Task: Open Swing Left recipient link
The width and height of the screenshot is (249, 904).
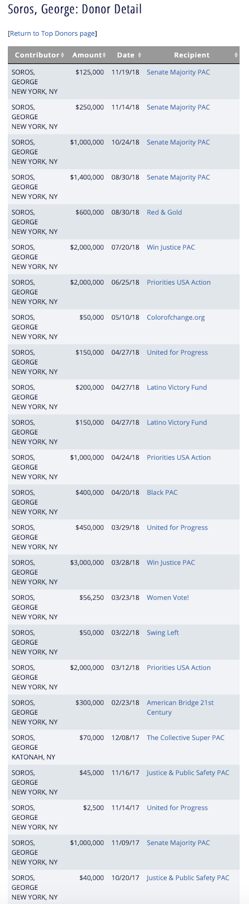Action: (163, 633)
